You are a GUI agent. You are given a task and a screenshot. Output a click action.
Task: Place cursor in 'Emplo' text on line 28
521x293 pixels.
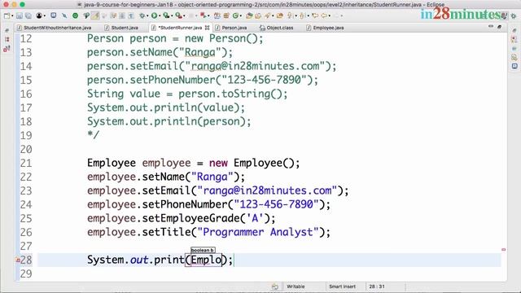(x=206, y=260)
